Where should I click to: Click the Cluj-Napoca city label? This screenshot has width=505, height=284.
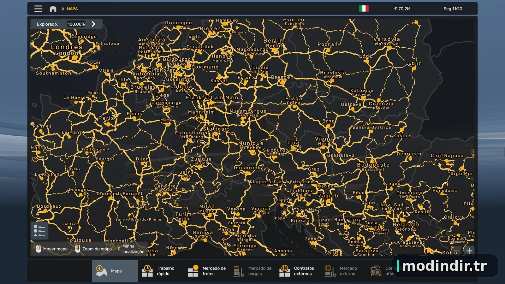tap(447, 156)
